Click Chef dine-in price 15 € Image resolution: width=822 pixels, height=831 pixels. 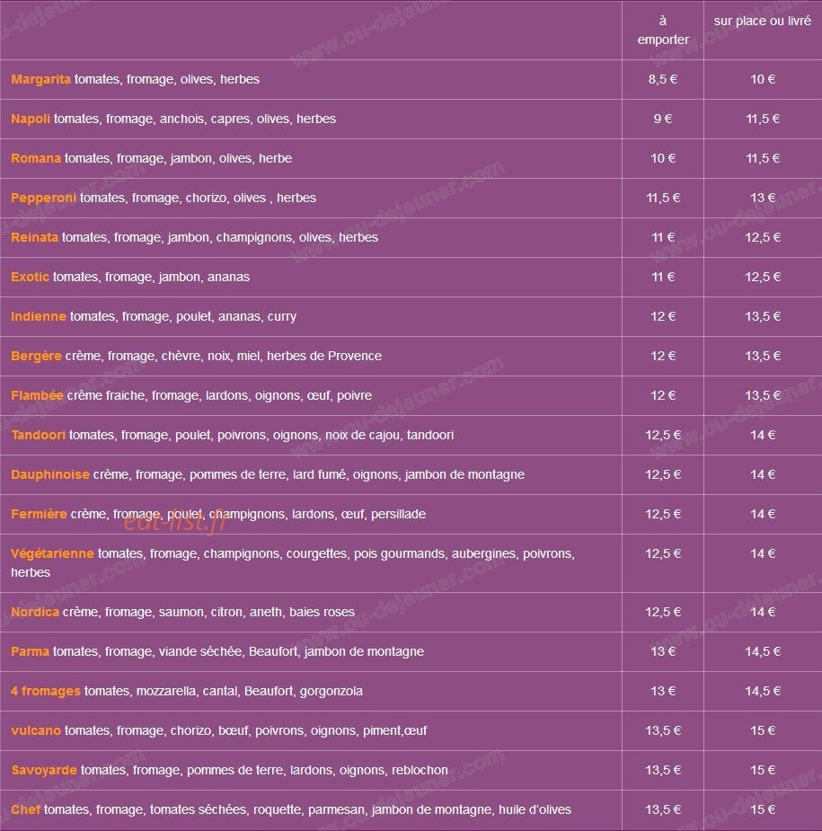tap(763, 809)
